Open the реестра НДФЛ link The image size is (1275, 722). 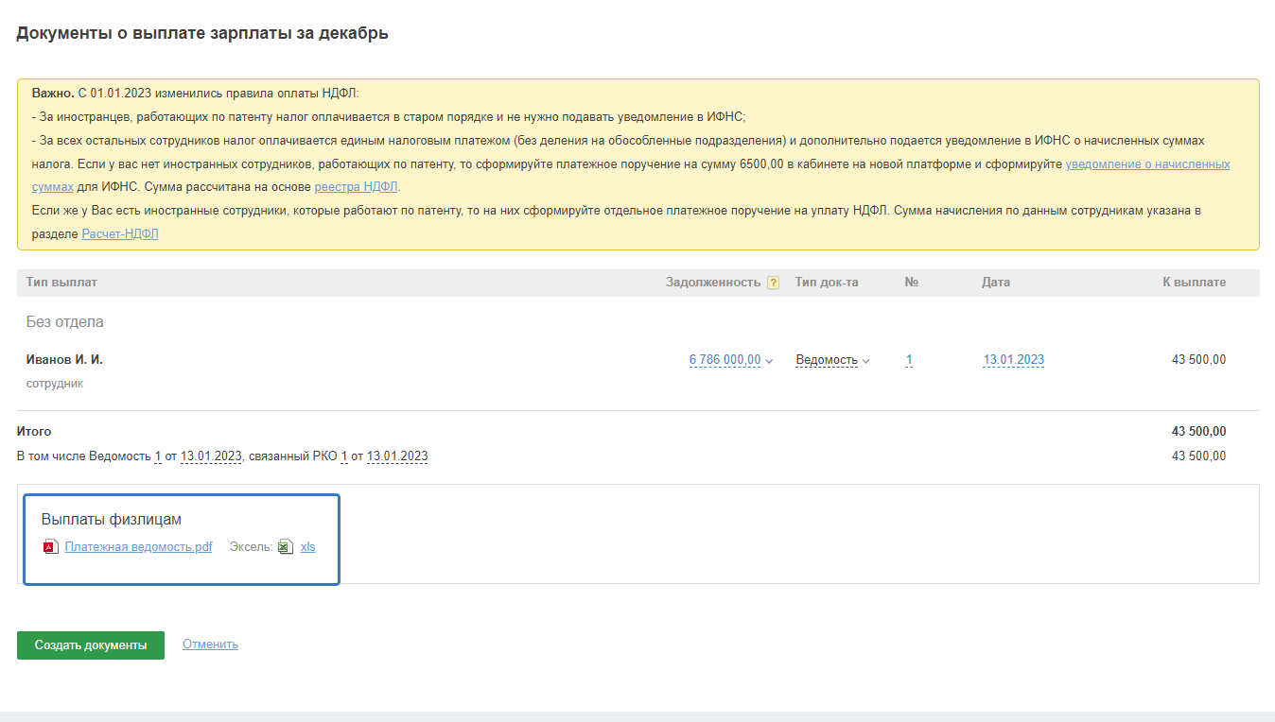[357, 187]
